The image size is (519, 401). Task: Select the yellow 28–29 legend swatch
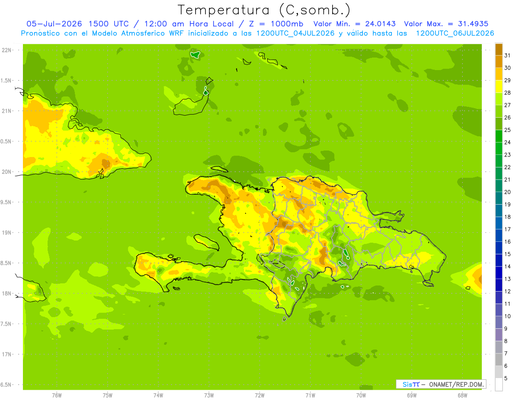tap(499, 87)
